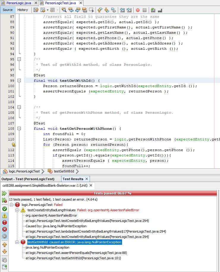Collapse testCreateEntityBadLengthValues node

[x=17, y=210]
